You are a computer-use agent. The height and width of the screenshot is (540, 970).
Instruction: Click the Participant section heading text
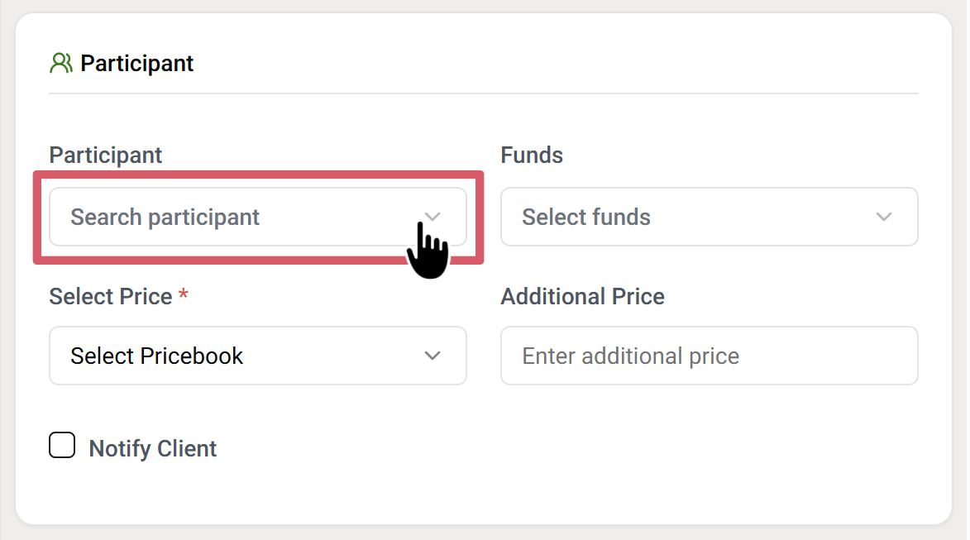137,64
